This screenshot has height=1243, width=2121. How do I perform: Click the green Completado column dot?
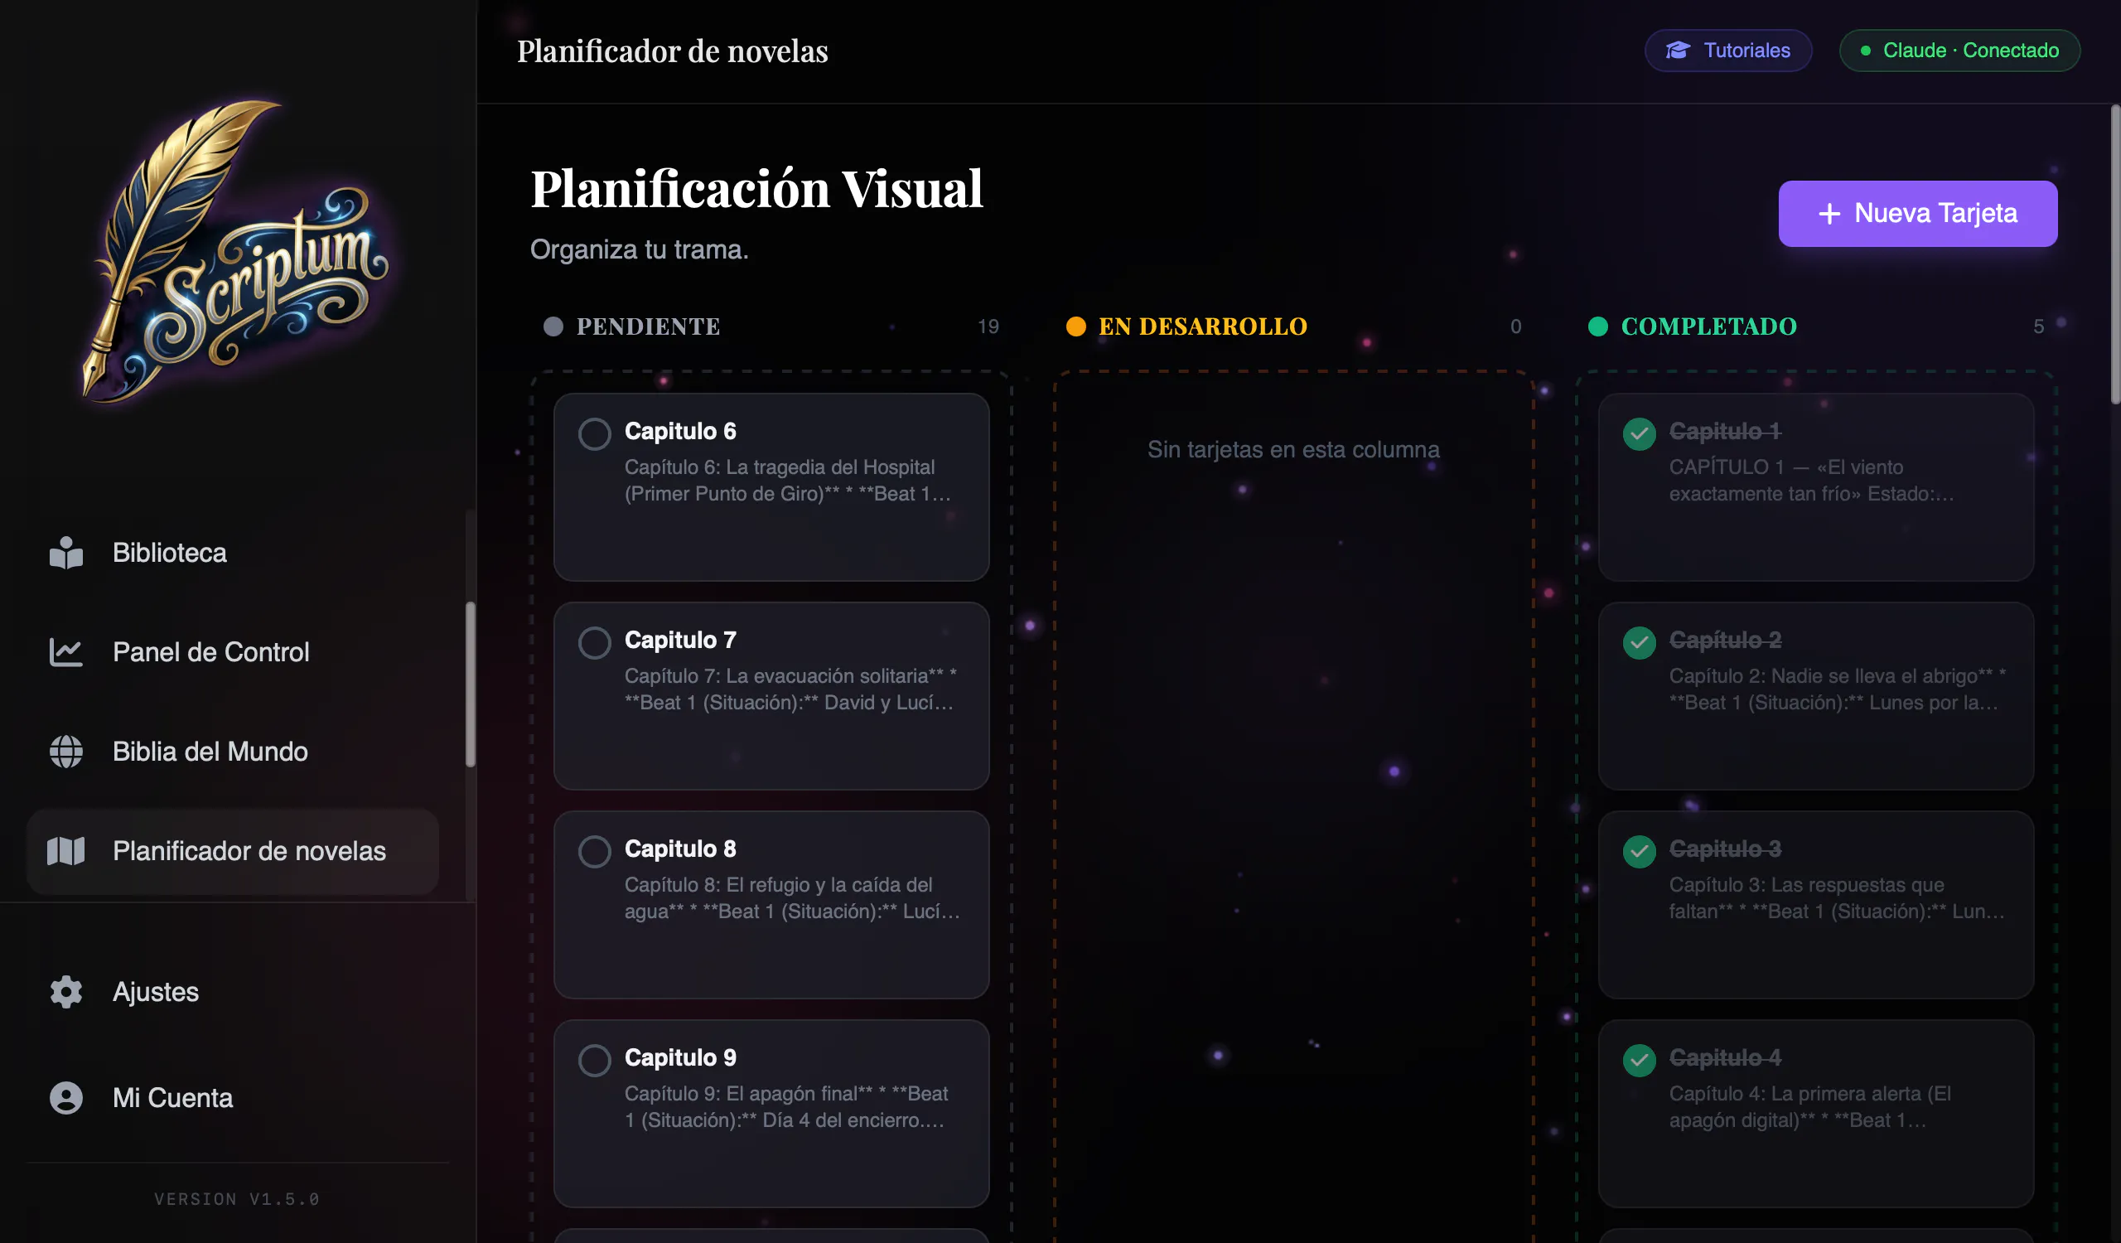point(1597,326)
